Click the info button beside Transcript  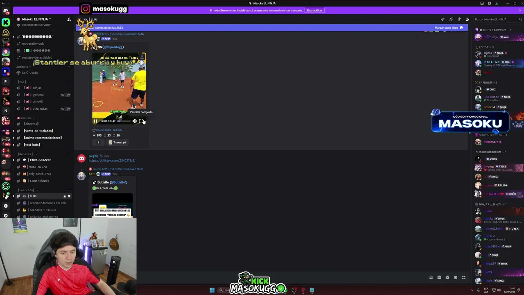[x=98, y=142]
